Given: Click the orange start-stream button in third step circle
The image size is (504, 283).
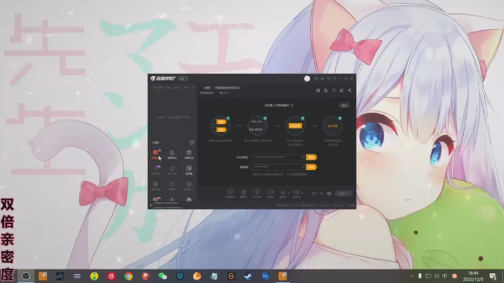Looking at the screenshot, I should [x=295, y=126].
